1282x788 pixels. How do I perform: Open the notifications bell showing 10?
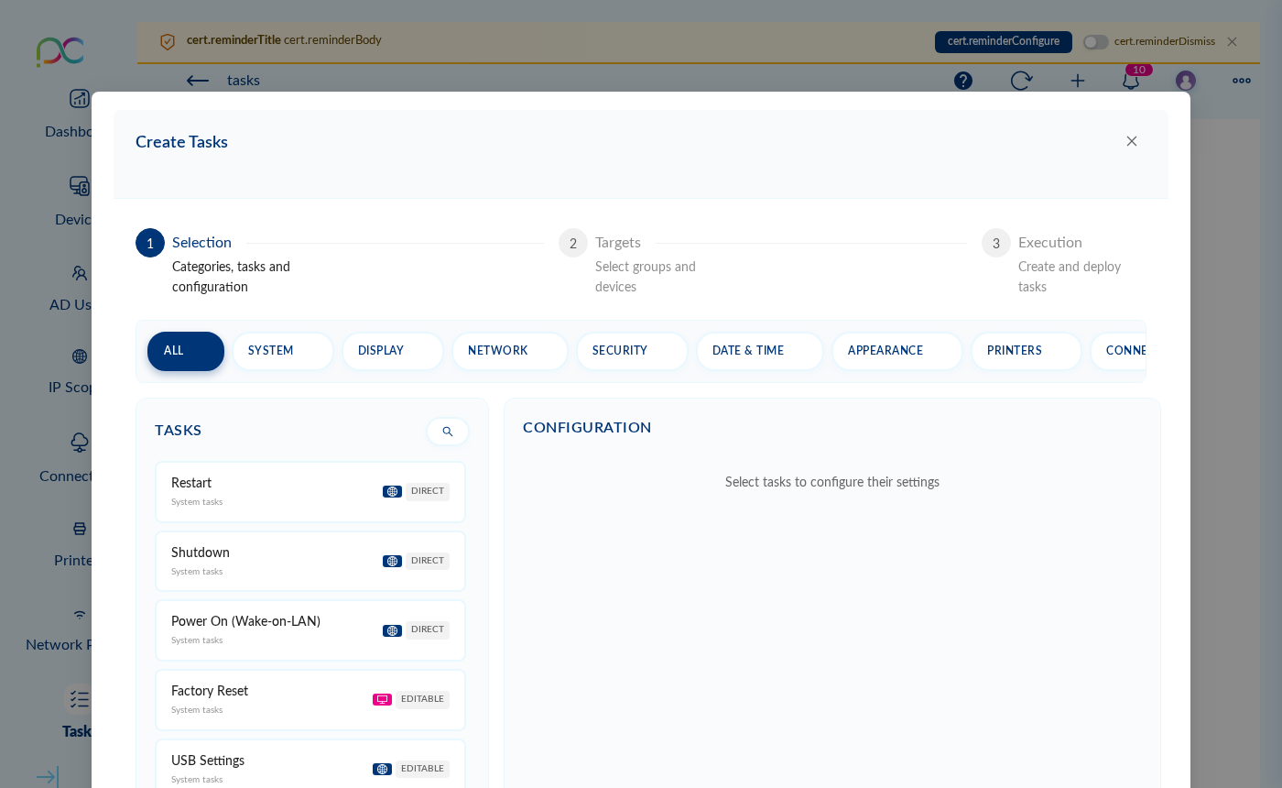coord(1130,81)
